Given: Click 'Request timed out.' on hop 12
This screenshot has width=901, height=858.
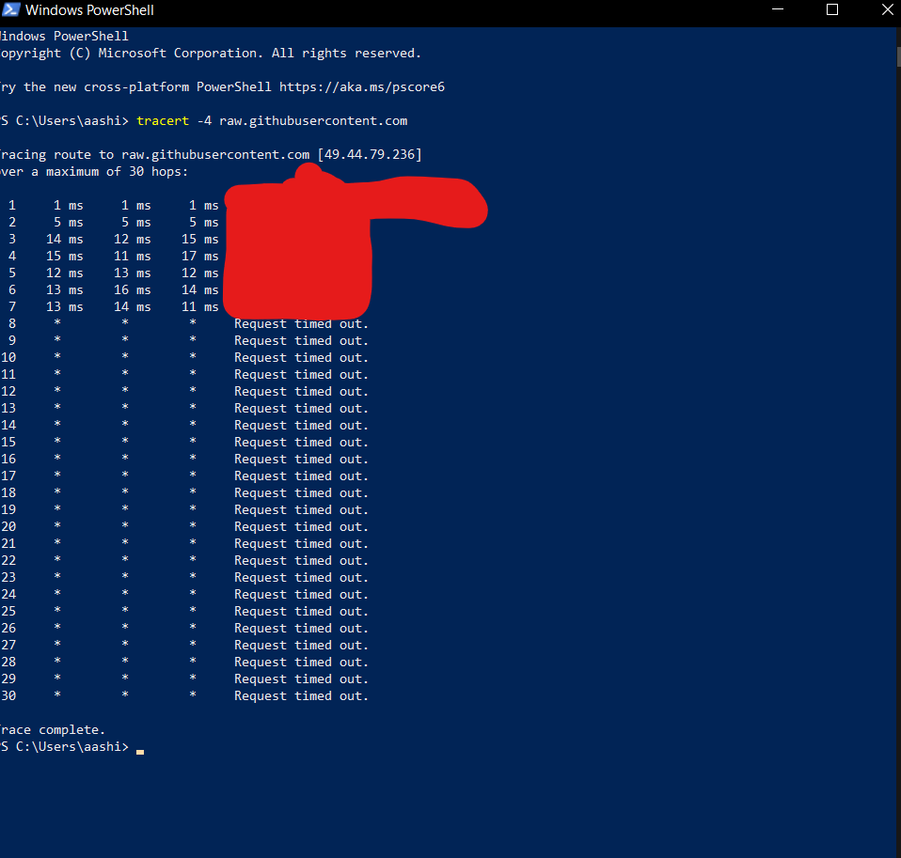Looking at the screenshot, I should (x=301, y=392).
